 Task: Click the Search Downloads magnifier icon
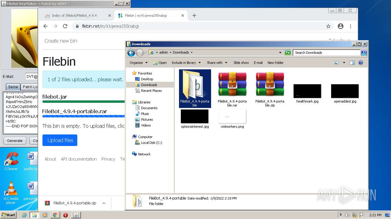(364, 53)
